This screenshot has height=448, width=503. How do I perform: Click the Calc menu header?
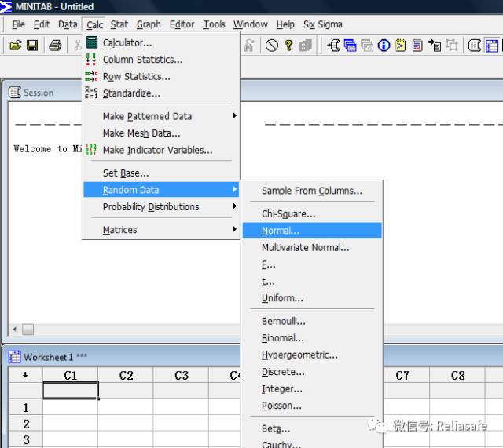tap(94, 24)
